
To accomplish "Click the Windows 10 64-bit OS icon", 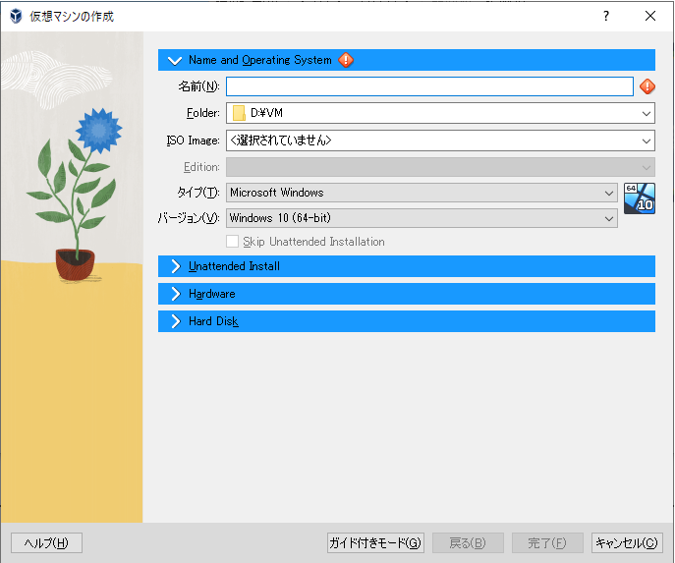I will pyautogui.click(x=639, y=198).
